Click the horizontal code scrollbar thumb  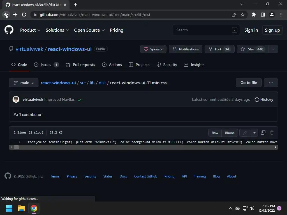coord(17,147)
